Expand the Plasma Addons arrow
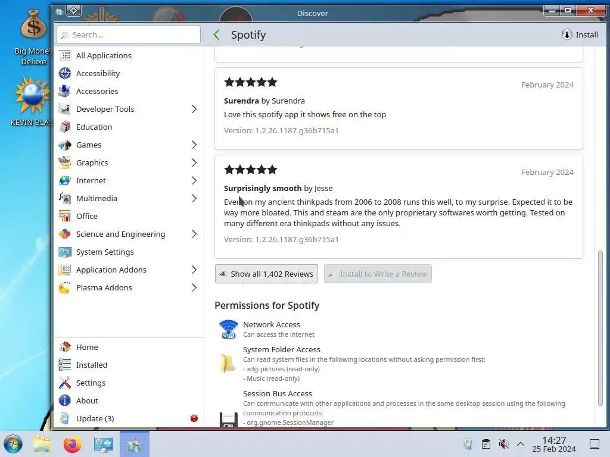The width and height of the screenshot is (610, 457). (x=194, y=288)
